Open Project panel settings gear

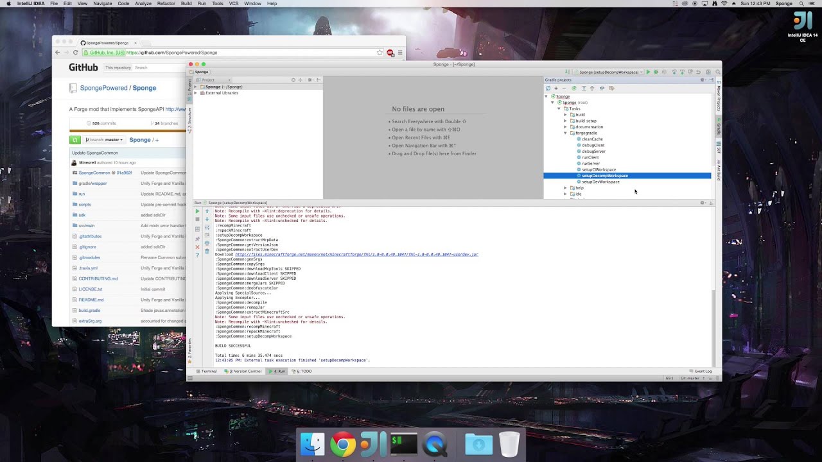coord(310,80)
